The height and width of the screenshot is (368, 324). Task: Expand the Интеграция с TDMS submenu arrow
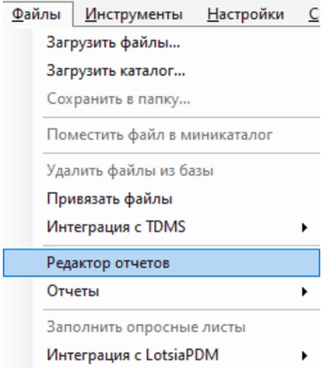pyautogui.click(x=305, y=227)
